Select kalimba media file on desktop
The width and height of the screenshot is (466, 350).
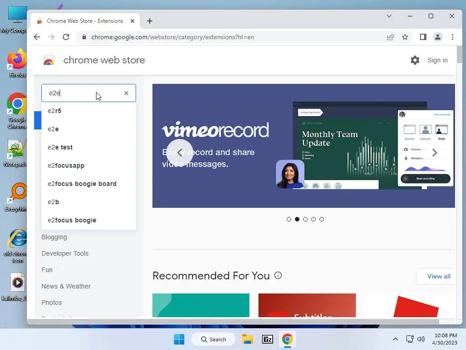[x=15, y=287]
